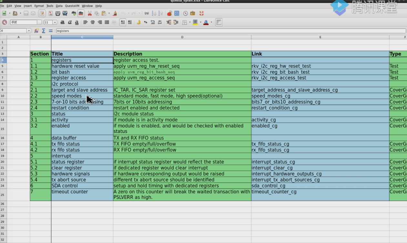Format cell as Percent
The width and height of the screenshot is (407, 243).
146,22
